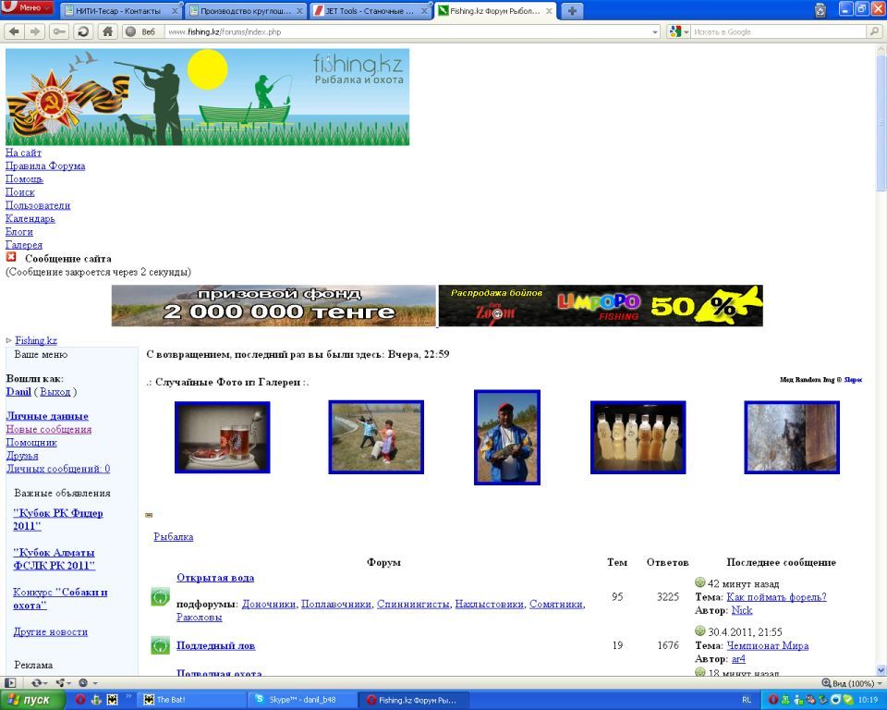
Task: Go forward with the forward arrow
Action: (35, 31)
